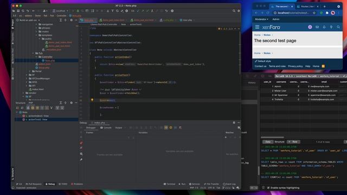The width and height of the screenshot is (347, 195).
Task: Click the red debug listening icon in Debug sidebar
Action: click(x=81, y=143)
